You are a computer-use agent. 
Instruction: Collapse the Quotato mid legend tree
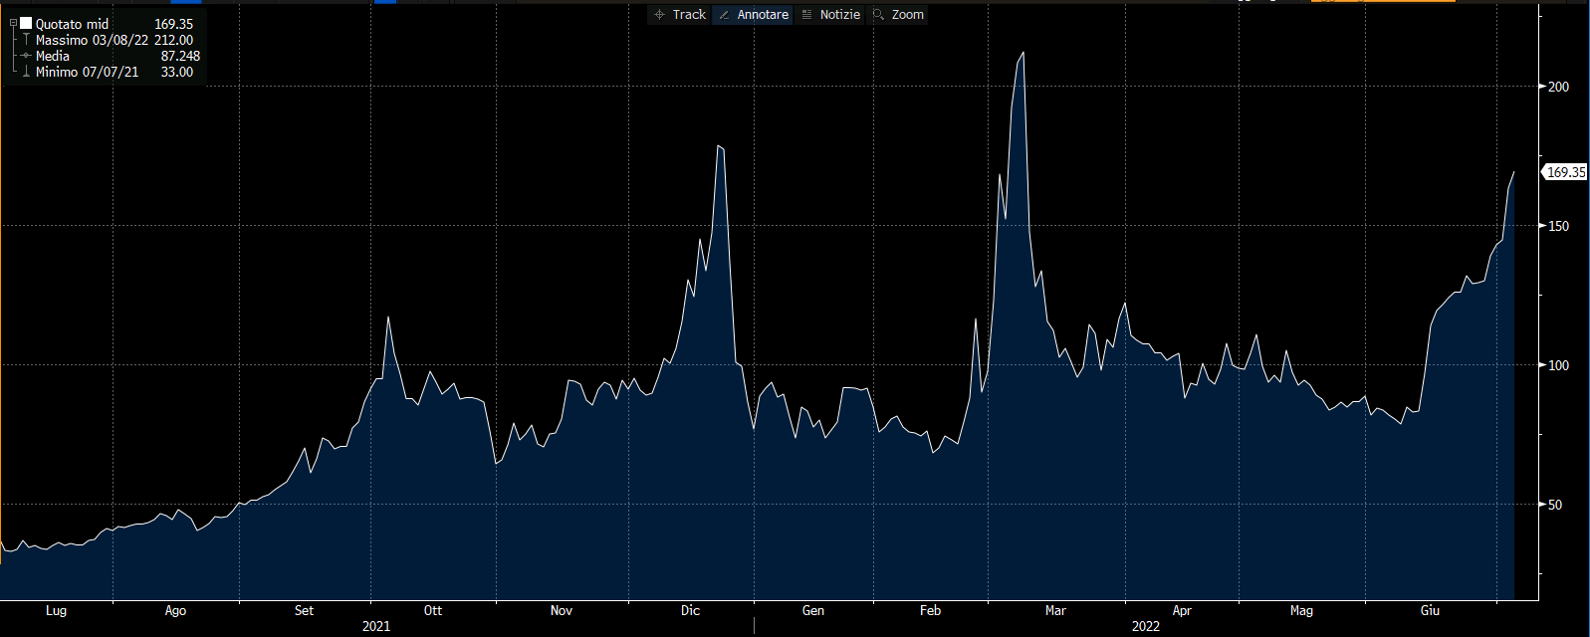tap(13, 23)
